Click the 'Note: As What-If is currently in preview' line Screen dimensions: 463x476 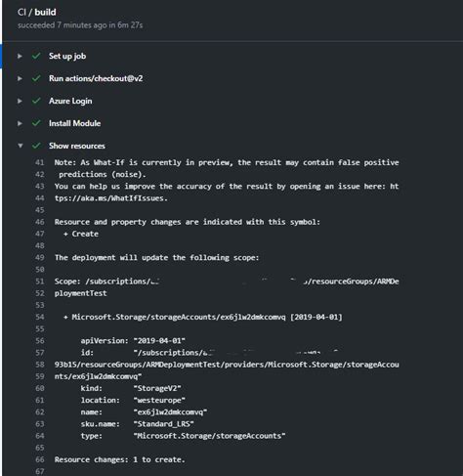227,162
